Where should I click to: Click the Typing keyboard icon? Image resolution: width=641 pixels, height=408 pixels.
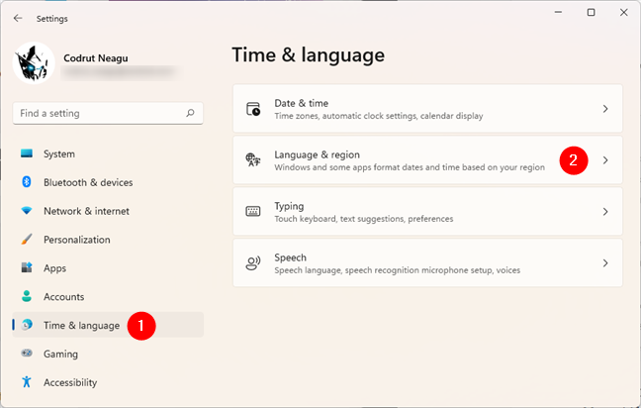click(253, 212)
